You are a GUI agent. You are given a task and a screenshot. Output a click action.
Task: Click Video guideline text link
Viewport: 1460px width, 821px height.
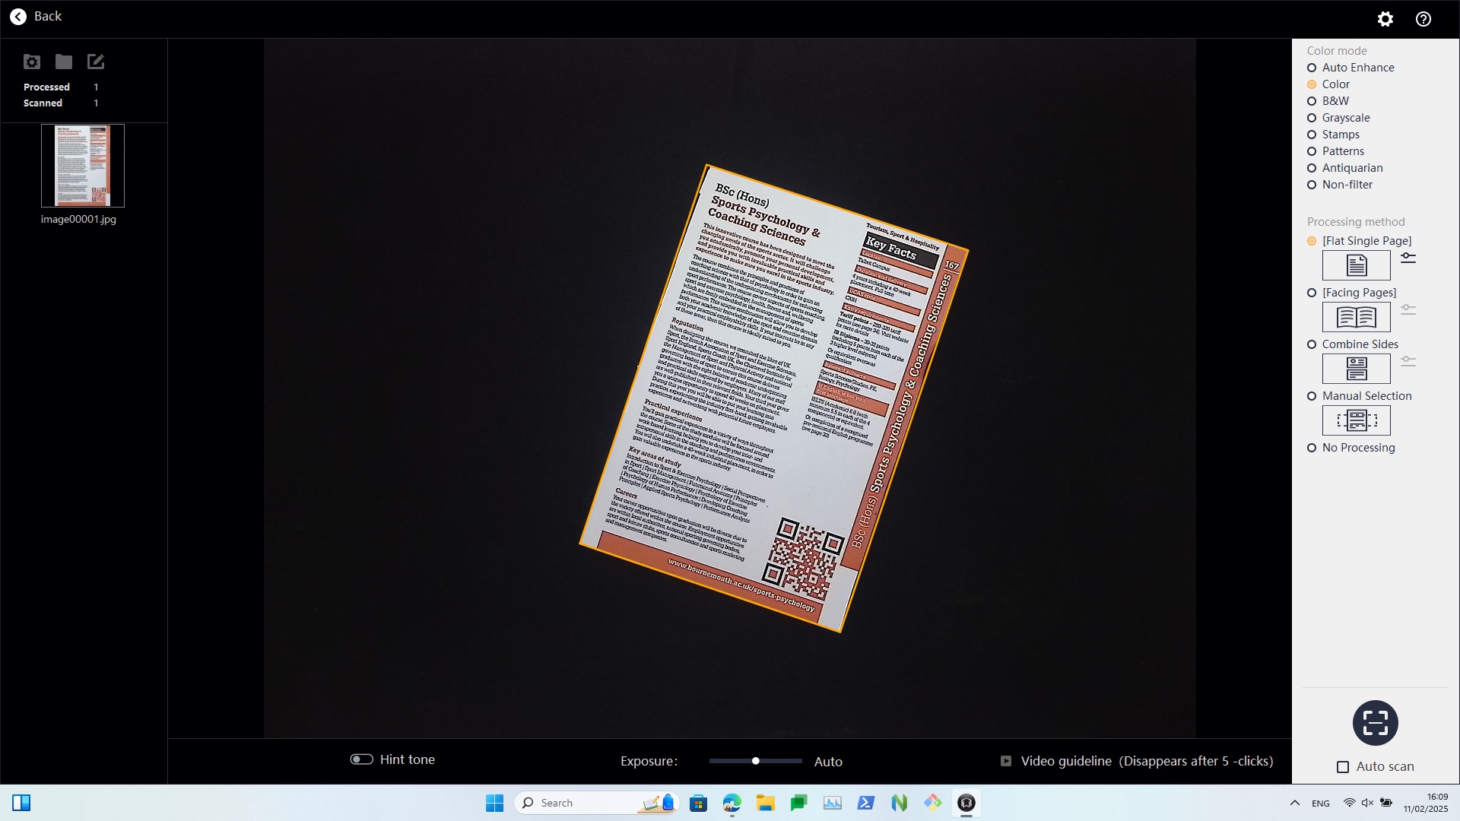1147,761
